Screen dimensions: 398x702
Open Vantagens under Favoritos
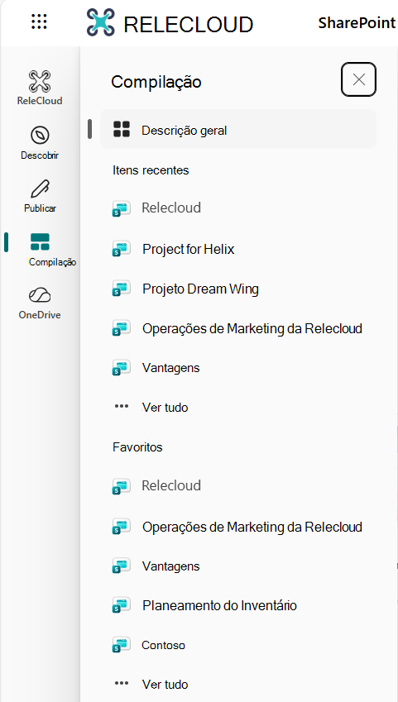tap(170, 566)
